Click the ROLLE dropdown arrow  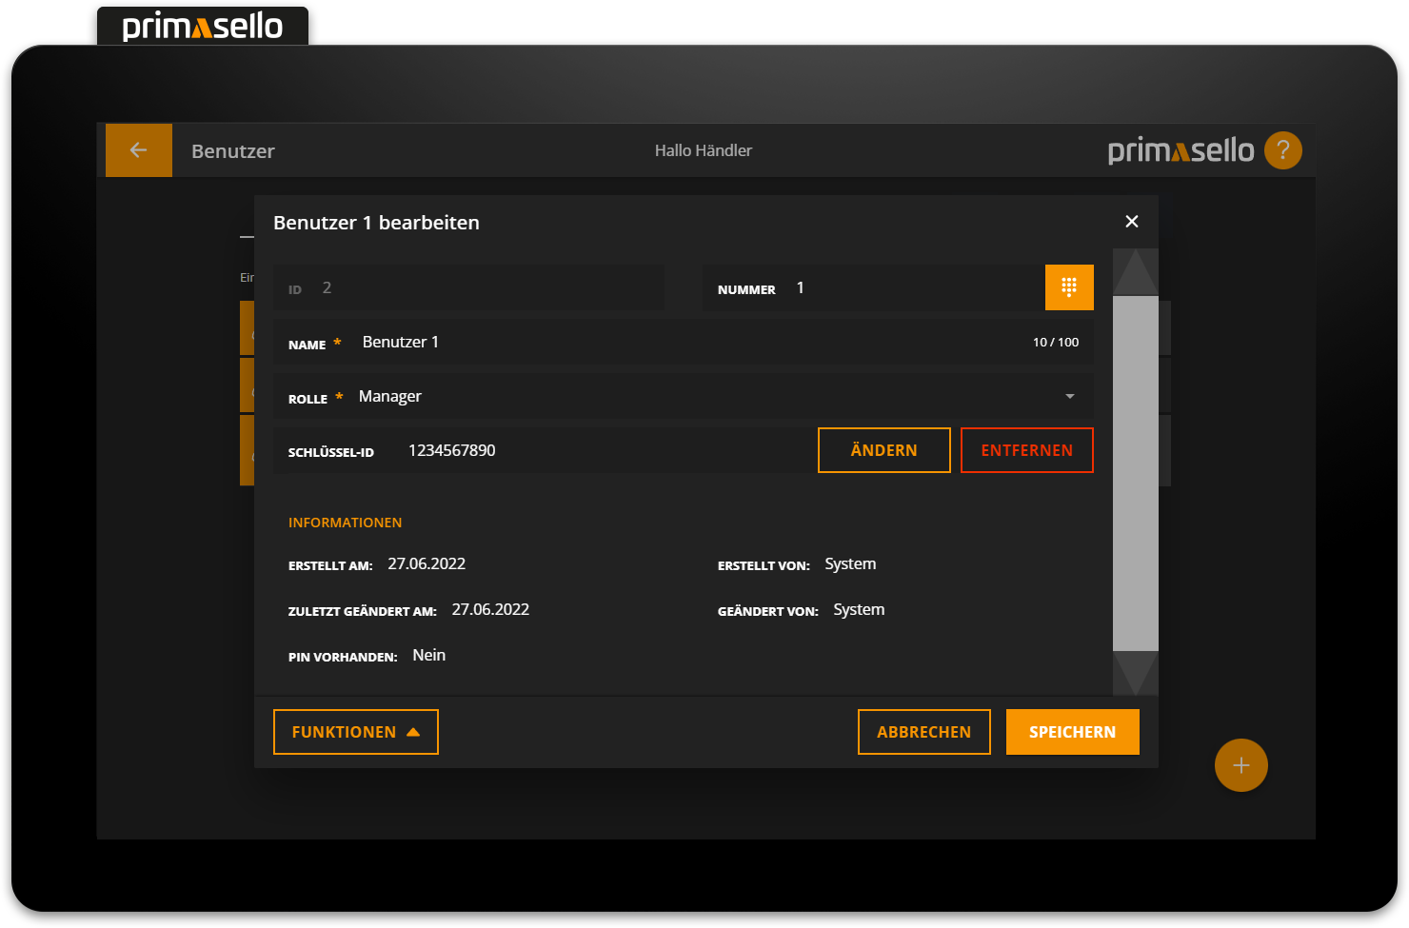tap(1069, 395)
